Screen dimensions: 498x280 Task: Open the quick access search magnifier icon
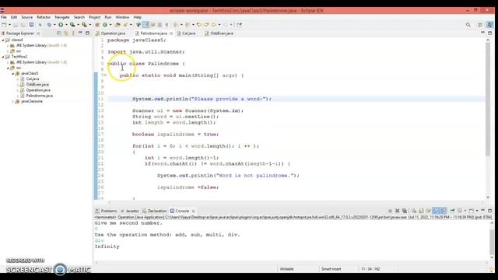point(468,25)
